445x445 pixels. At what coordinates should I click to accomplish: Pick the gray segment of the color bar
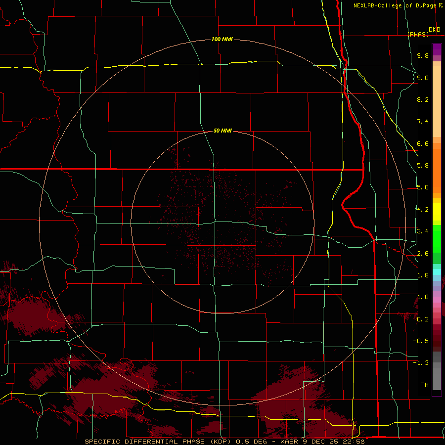point(437,371)
